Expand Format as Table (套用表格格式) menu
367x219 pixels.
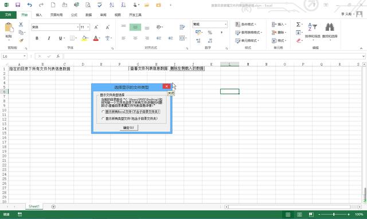click(248, 33)
